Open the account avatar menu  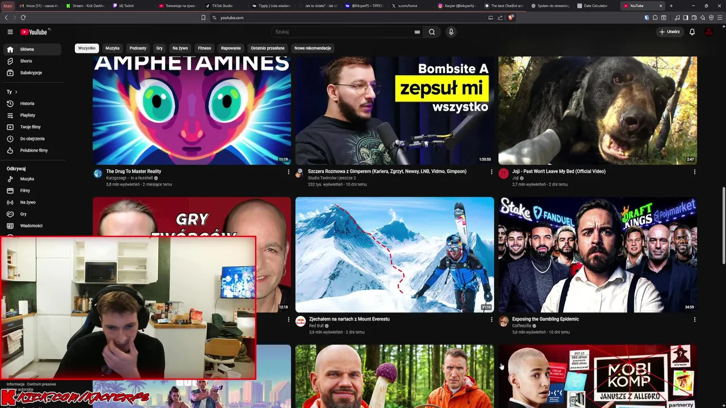click(x=708, y=32)
